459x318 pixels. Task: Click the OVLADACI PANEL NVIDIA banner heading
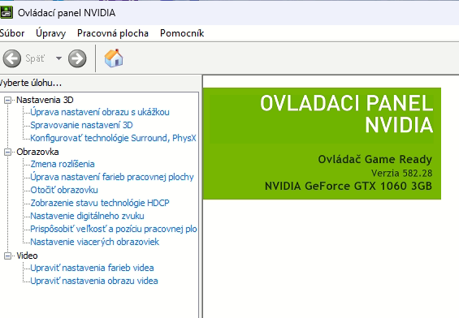click(347, 114)
